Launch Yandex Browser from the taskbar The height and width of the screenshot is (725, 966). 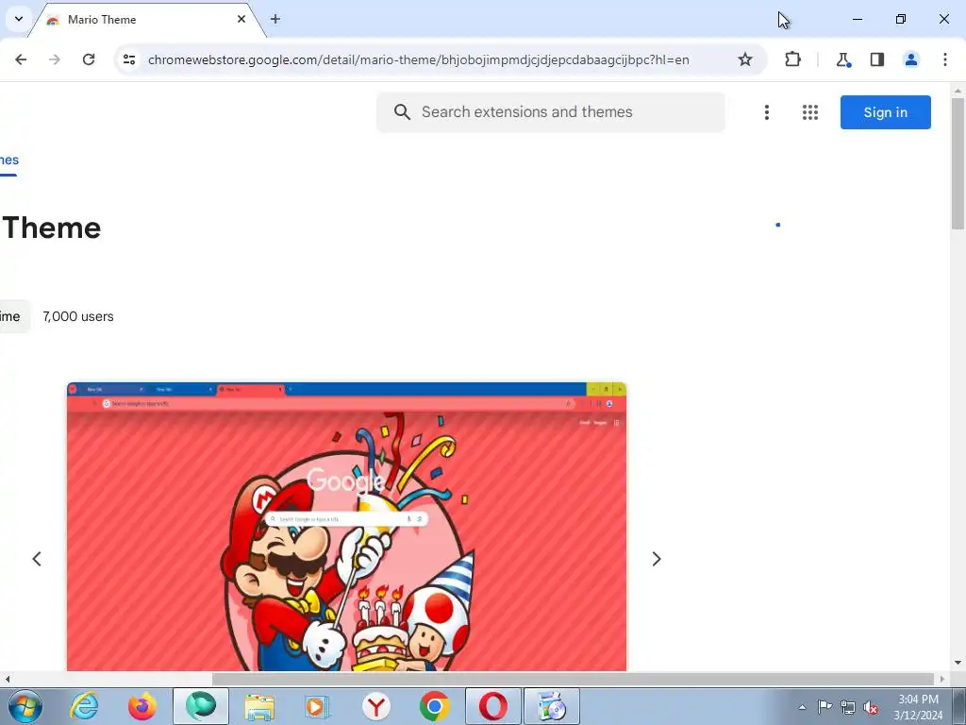[x=375, y=706]
